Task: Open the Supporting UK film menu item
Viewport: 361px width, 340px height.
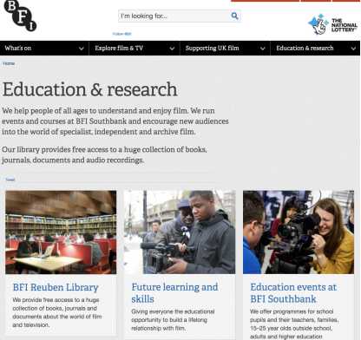Action: point(213,49)
